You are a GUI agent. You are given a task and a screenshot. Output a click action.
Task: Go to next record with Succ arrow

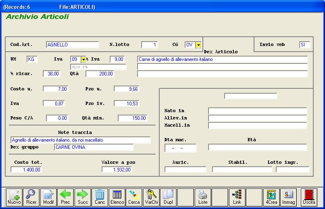[83, 197]
